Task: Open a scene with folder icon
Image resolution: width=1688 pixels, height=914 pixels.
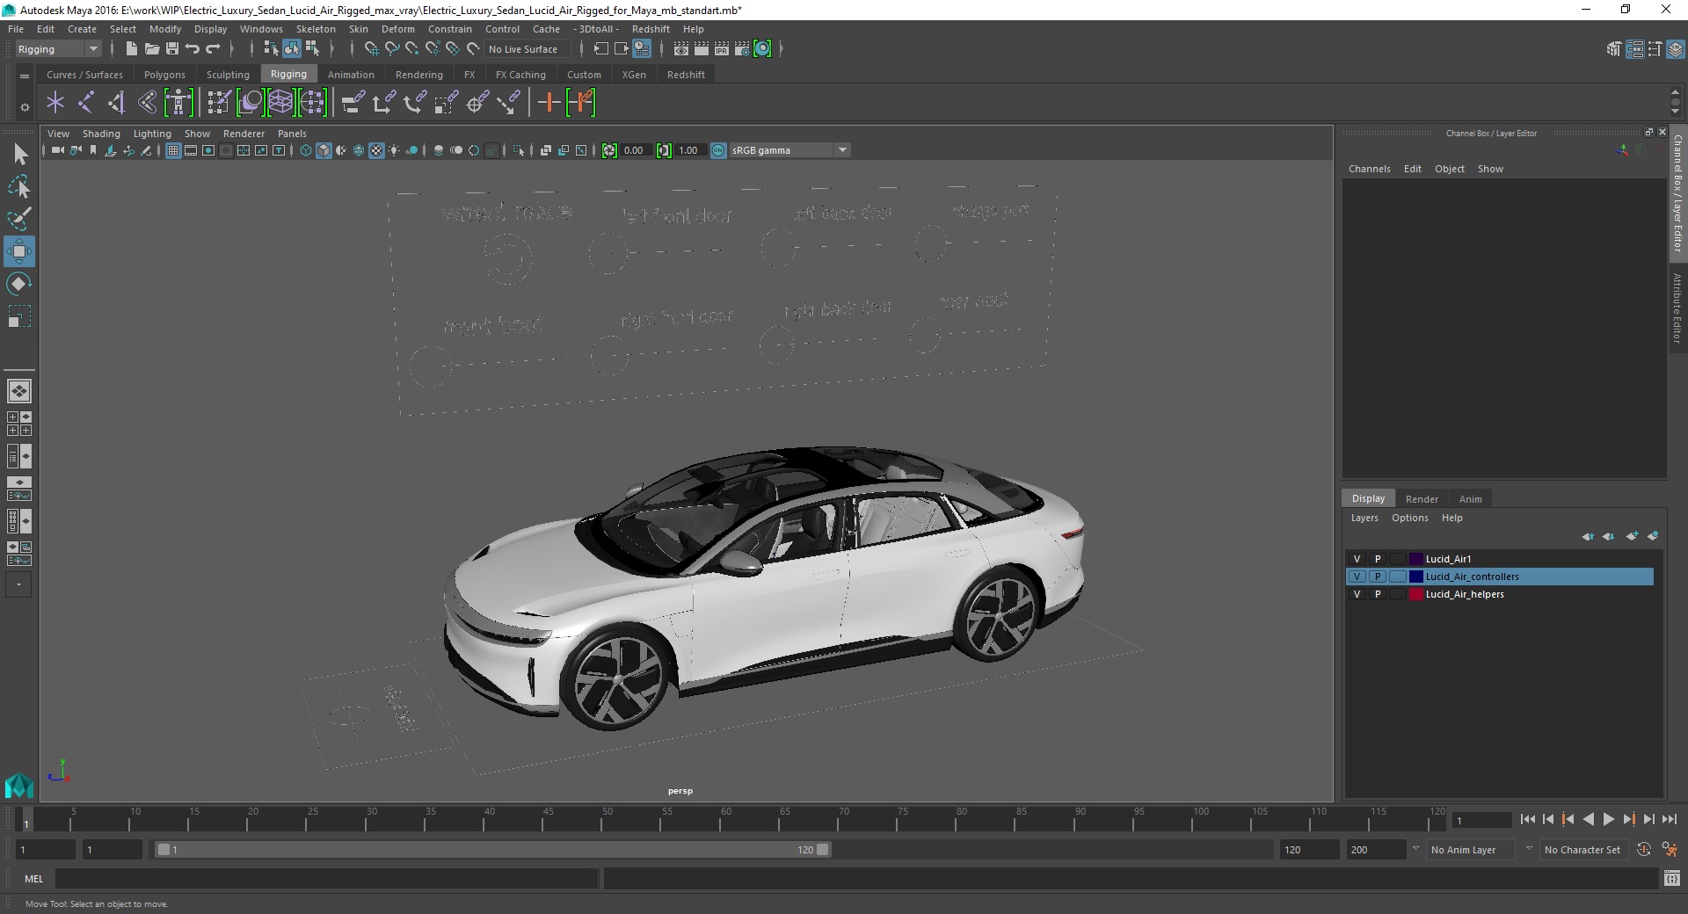Action: coord(151,49)
